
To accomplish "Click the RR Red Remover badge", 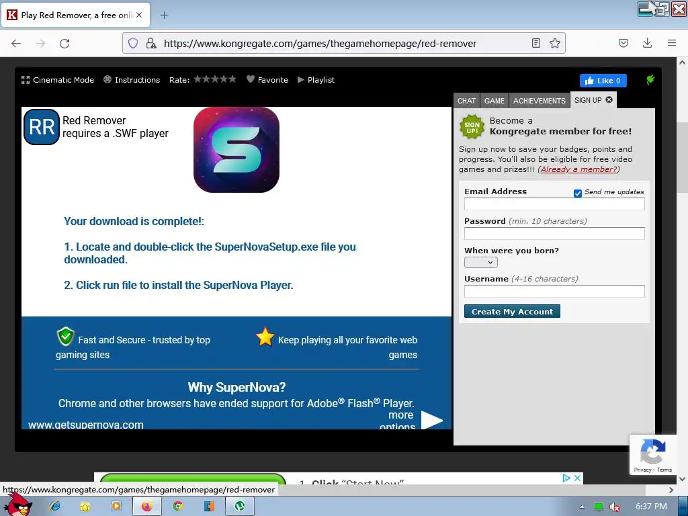I will (41, 127).
